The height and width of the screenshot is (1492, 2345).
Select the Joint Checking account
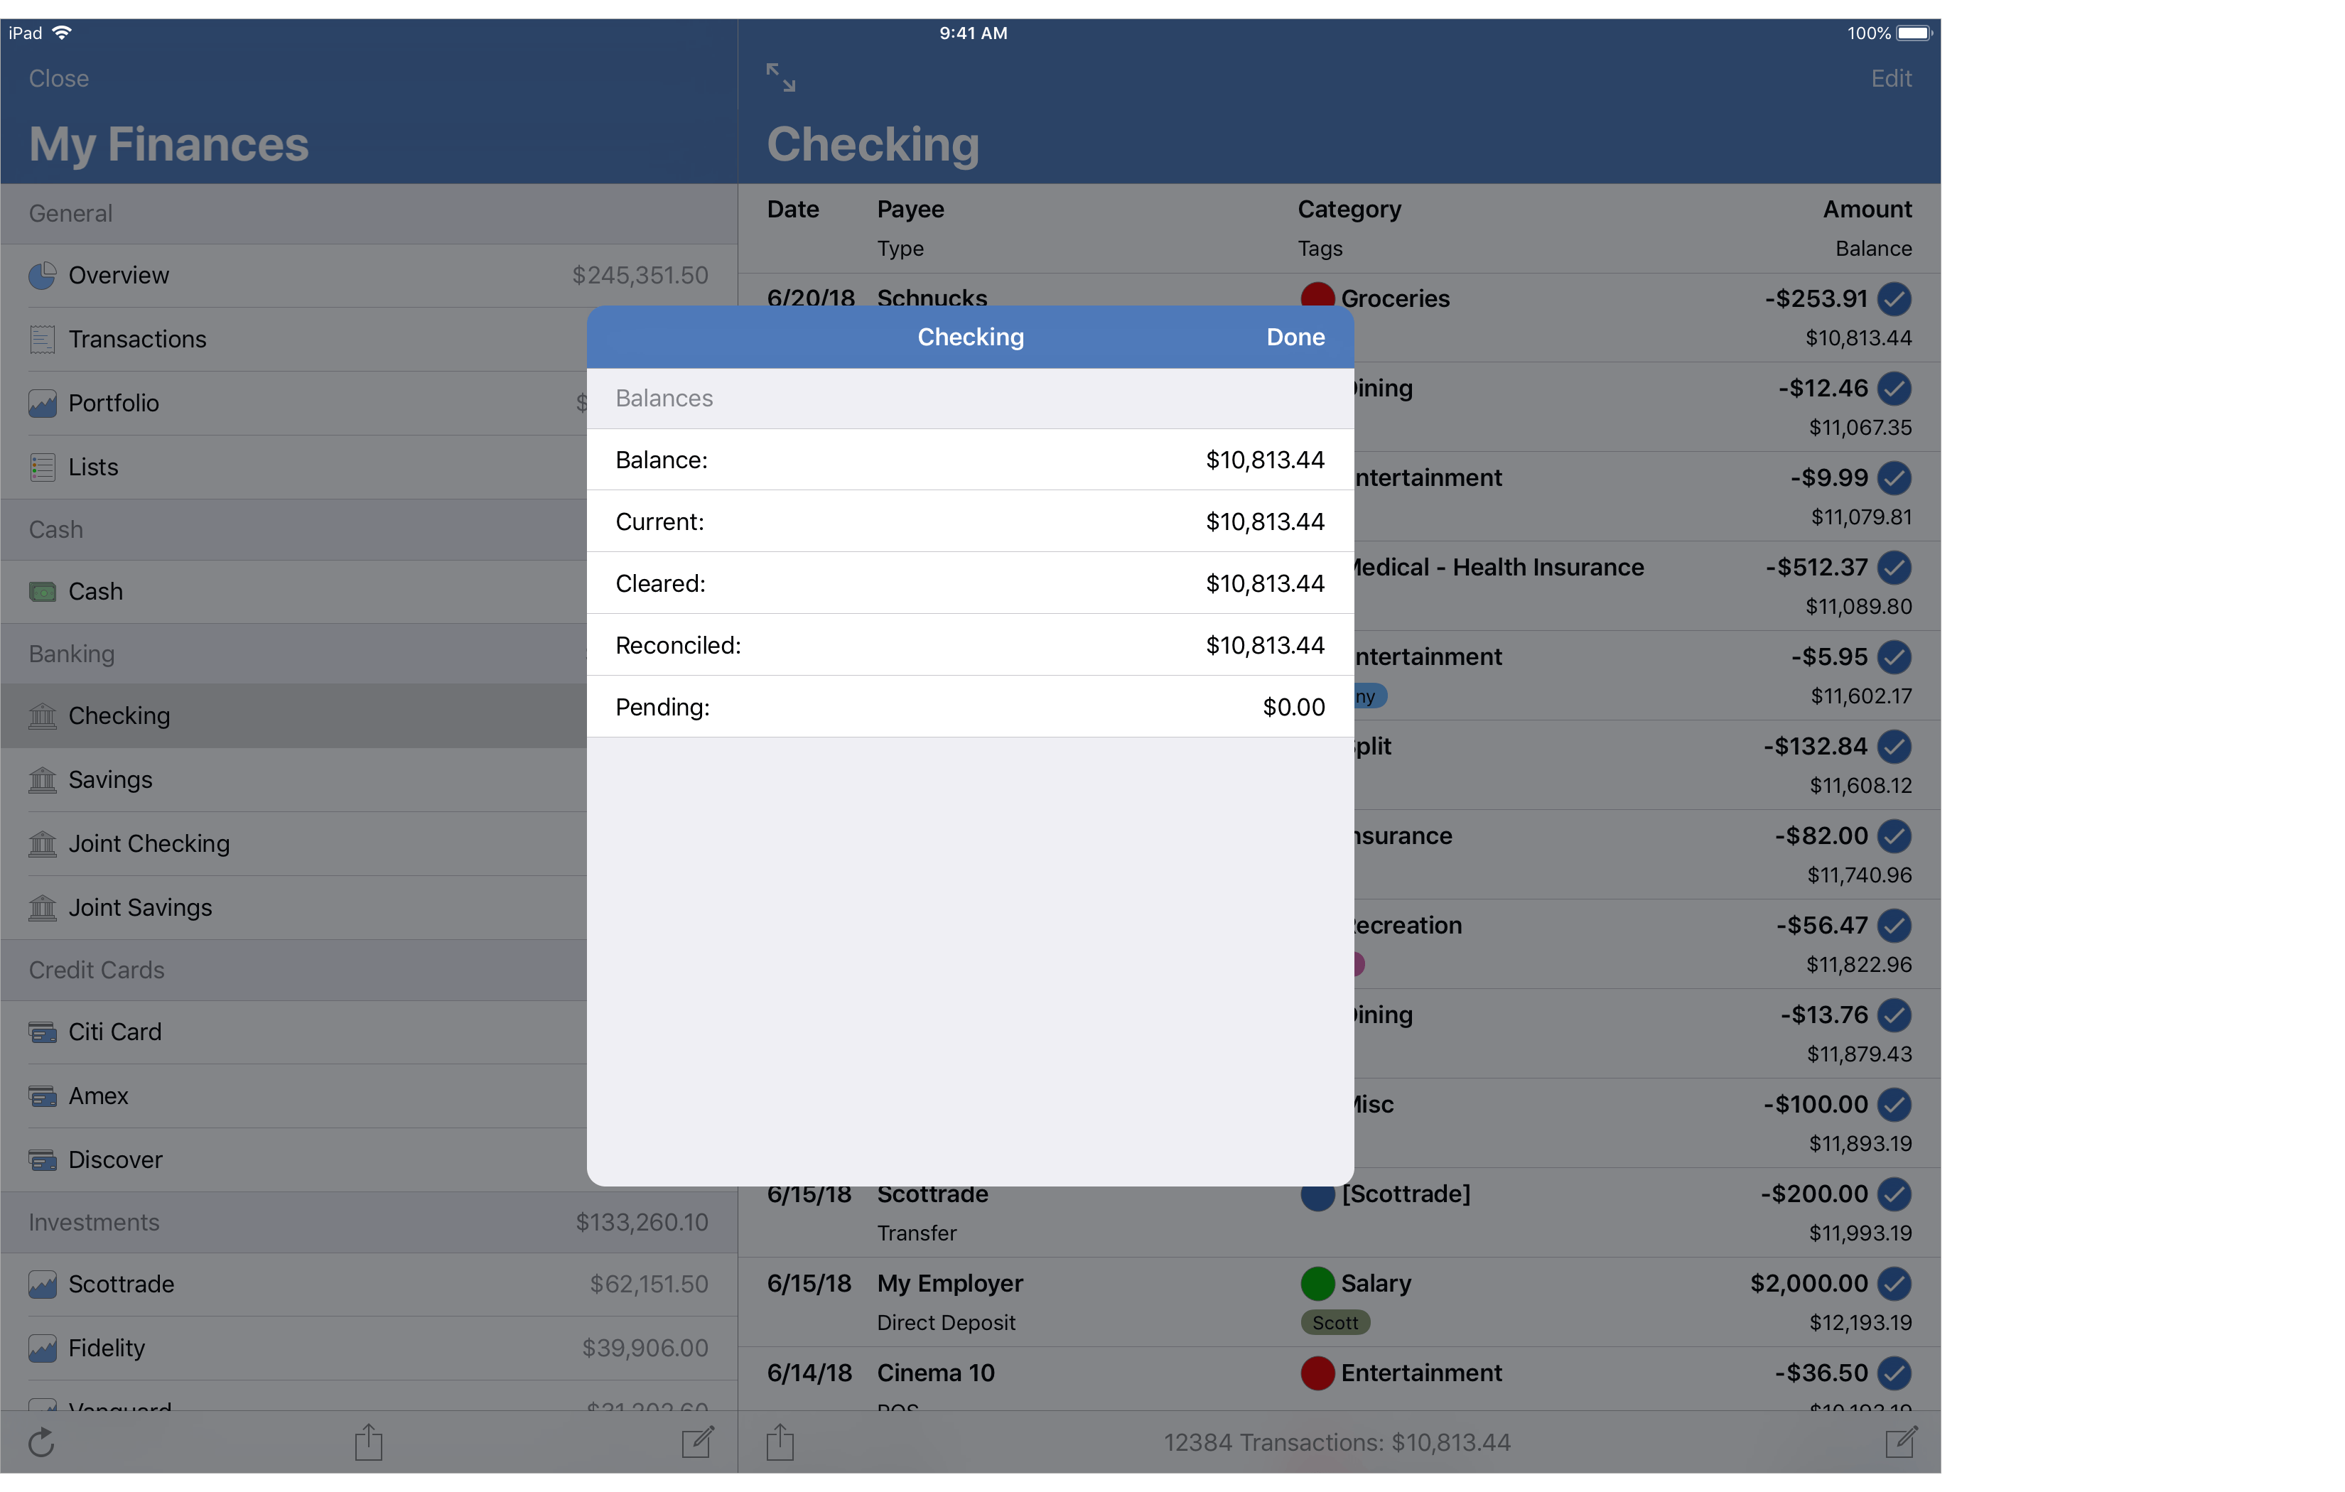(x=149, y=844)
